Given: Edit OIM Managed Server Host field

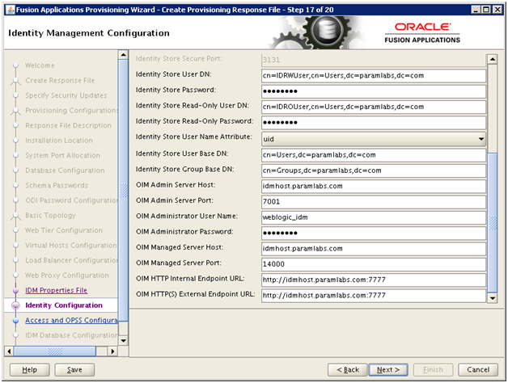Looking at the screenshot, I should [374, 249].
